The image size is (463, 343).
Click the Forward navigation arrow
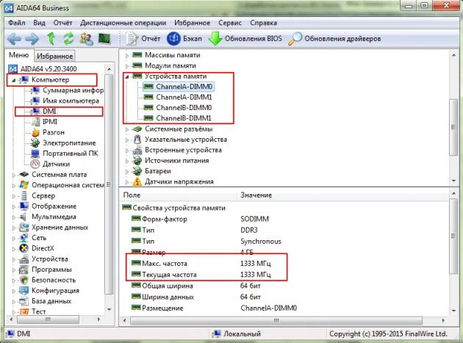pyautogui.click(x=32, y=39)
